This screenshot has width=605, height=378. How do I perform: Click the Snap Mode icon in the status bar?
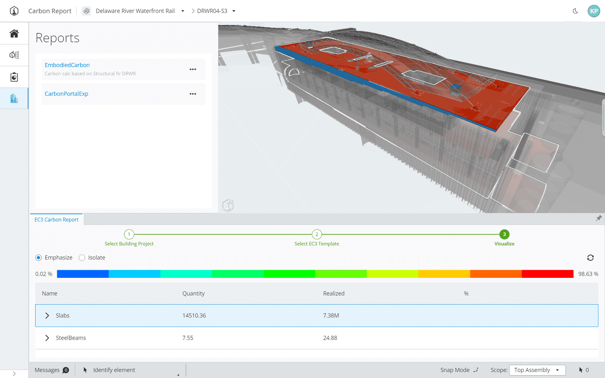(476, 370)
